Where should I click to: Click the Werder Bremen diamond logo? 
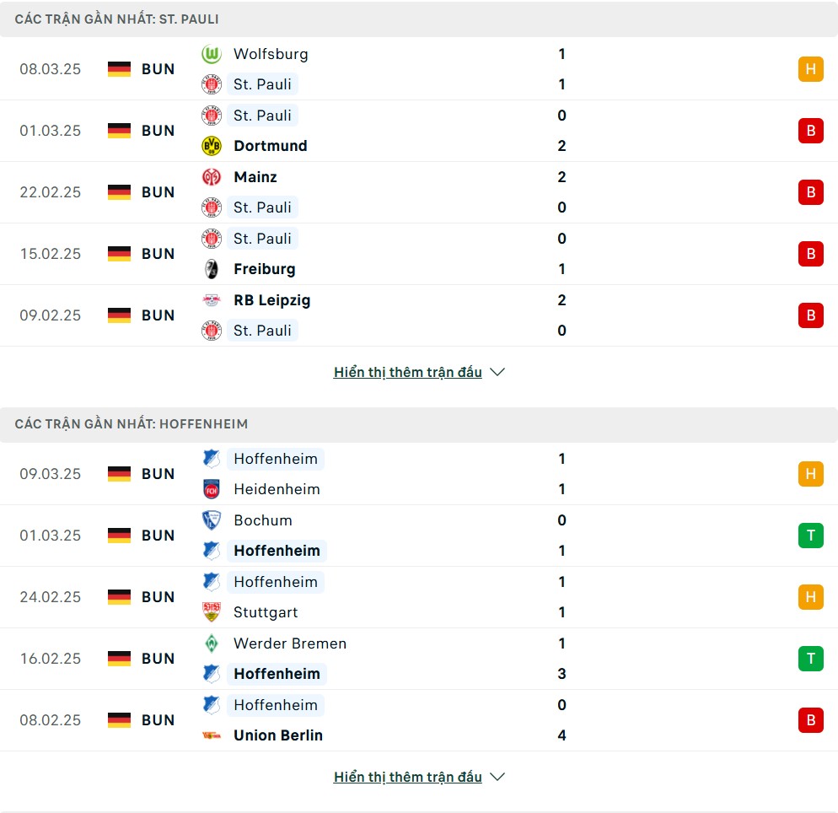[x=212, y=643]
